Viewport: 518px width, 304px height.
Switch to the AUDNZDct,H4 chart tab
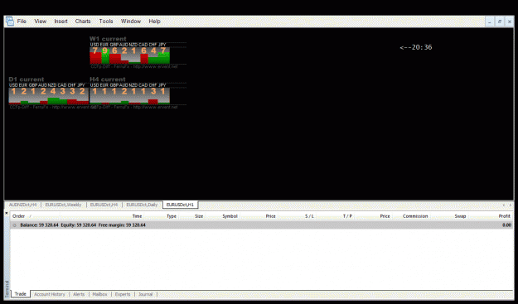coord(22,205)
